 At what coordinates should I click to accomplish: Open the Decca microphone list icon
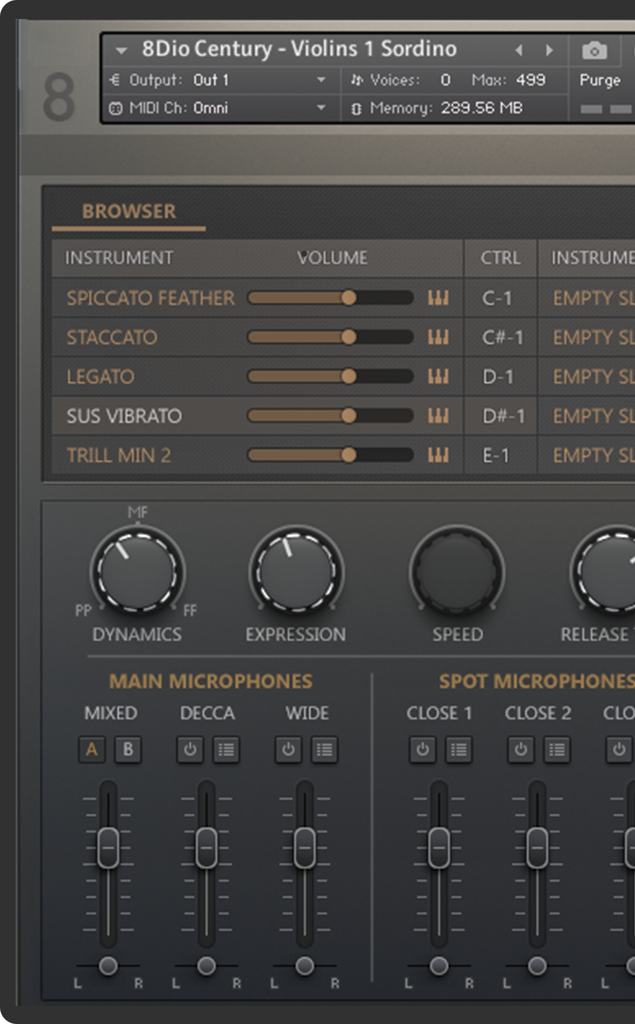226,749
